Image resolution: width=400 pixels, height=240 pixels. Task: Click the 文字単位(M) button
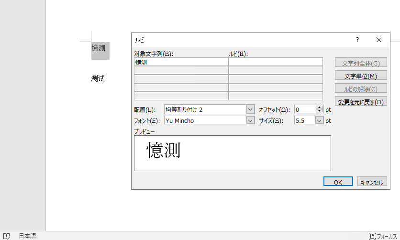pyautogui.click(x=361, y=76)
